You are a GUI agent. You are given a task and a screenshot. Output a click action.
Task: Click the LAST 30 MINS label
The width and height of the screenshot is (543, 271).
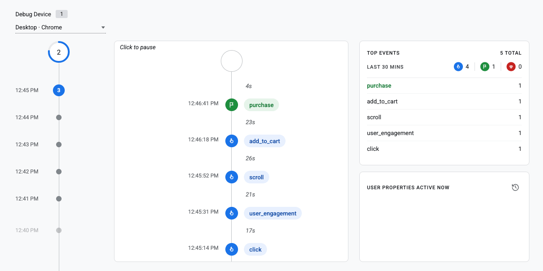point(385,67)
